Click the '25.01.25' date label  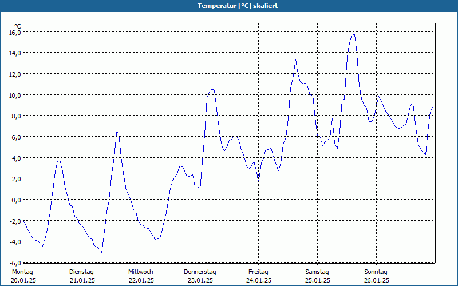(318, 281)
